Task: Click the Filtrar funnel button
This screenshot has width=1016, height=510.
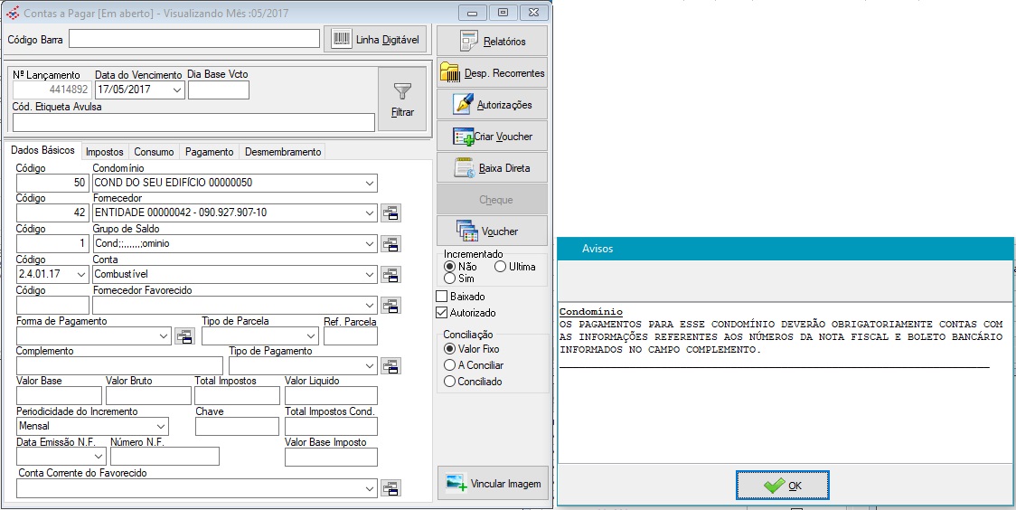Action: click(x=402, y=99)
